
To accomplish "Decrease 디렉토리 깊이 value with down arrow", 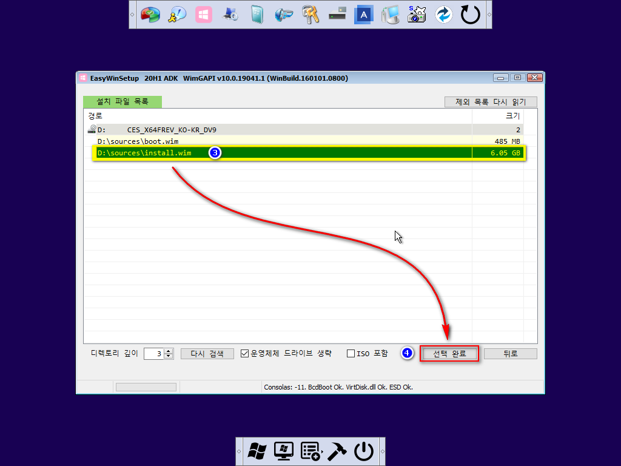I will [x=169, y=356].
